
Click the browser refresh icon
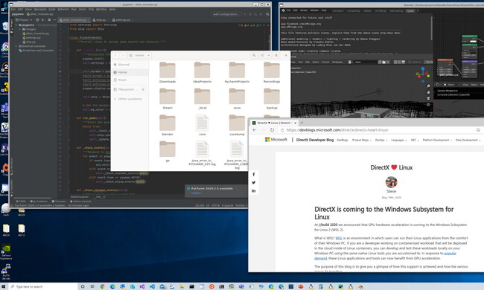pyautogui.click(x=272, y=130)
